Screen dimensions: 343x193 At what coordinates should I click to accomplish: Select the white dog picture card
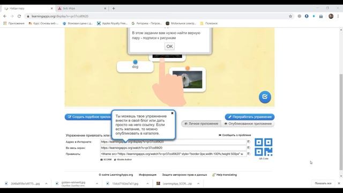(x=188, y=79)
